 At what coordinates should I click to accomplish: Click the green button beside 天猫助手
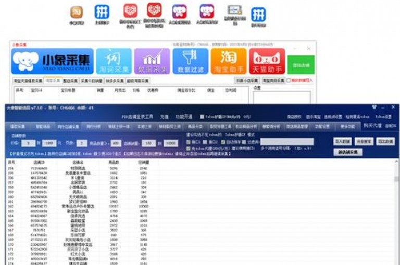pyautogui.click(x=301, y=65)
